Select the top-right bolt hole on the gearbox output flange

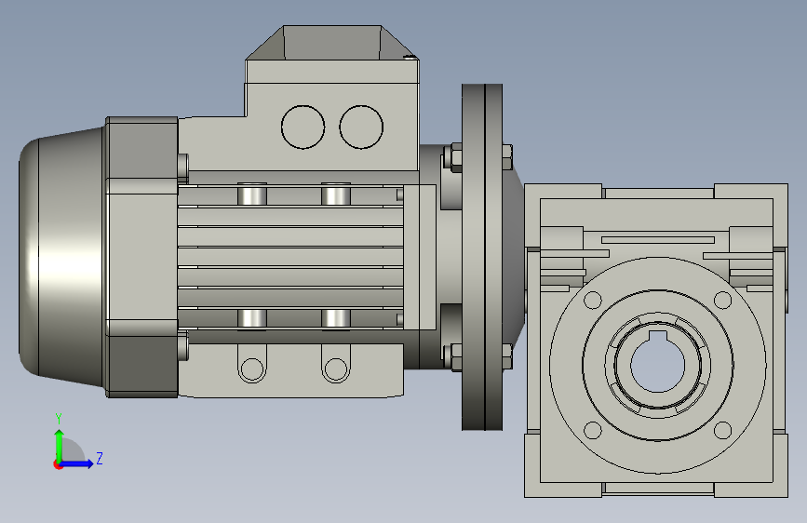click(722, 300)
